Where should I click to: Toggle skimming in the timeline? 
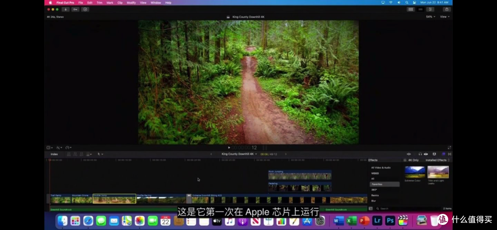409,154
